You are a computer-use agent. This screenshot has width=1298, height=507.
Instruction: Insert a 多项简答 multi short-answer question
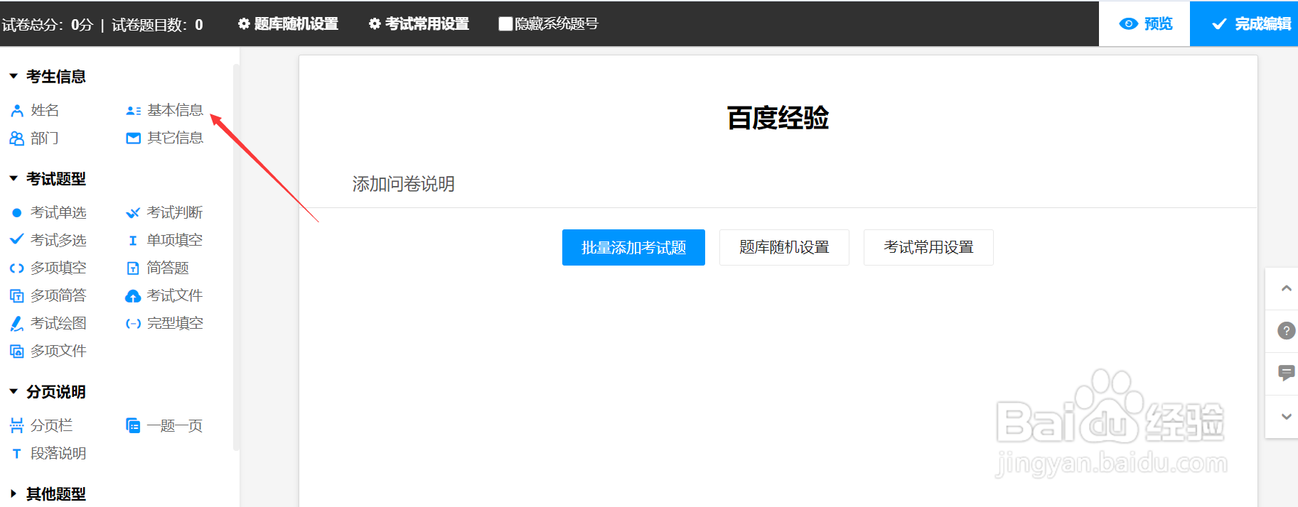(x=48, y=295)
